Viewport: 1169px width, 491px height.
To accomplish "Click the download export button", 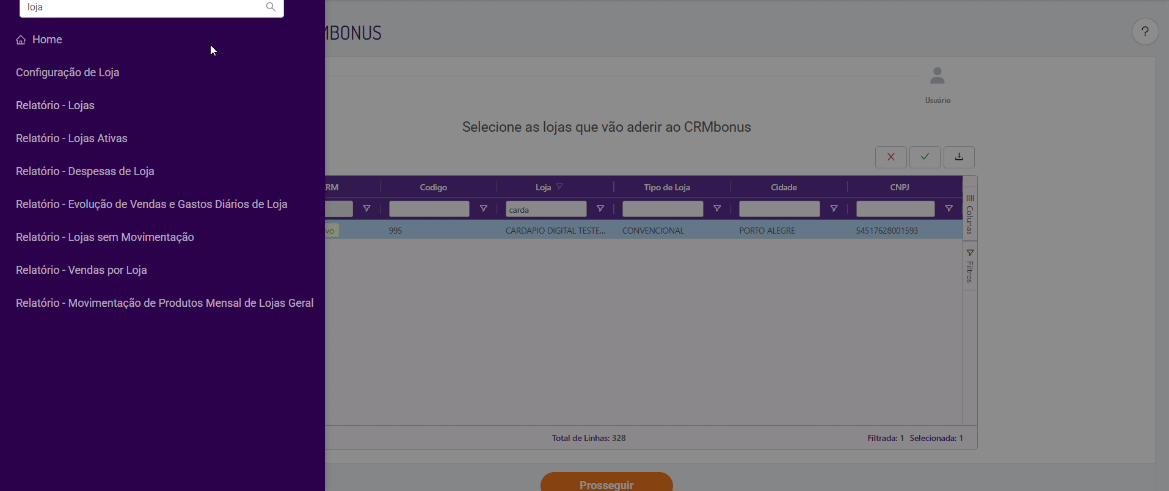I will tap(959, 157).
